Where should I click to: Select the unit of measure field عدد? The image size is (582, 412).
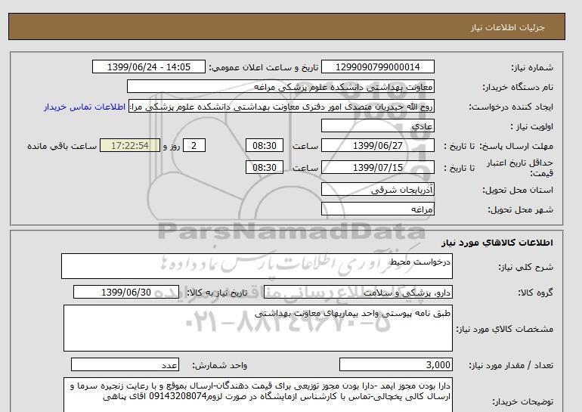click(x=125, y=365)
